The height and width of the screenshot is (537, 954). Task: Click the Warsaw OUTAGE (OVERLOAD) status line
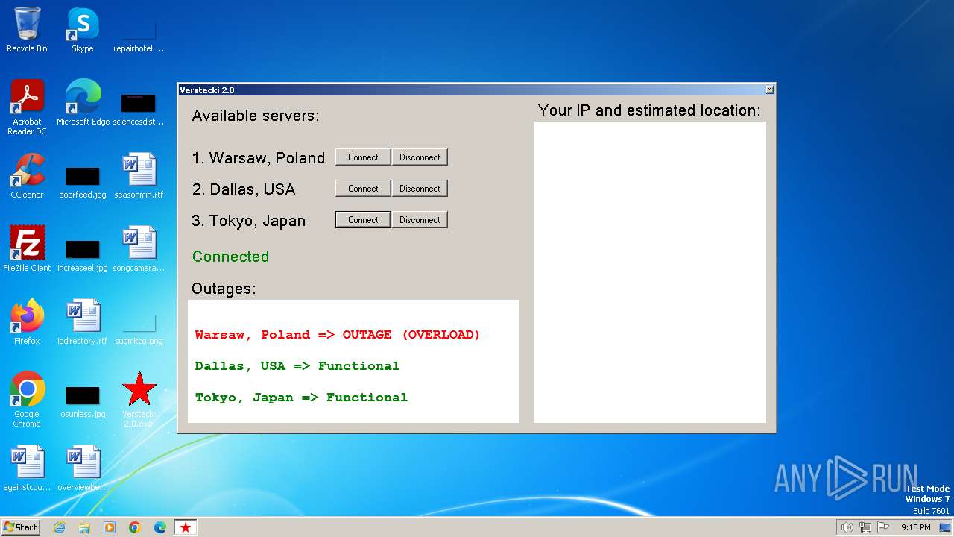[x=338, y=335]
